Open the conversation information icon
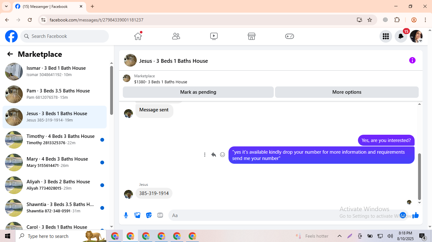 412,60
